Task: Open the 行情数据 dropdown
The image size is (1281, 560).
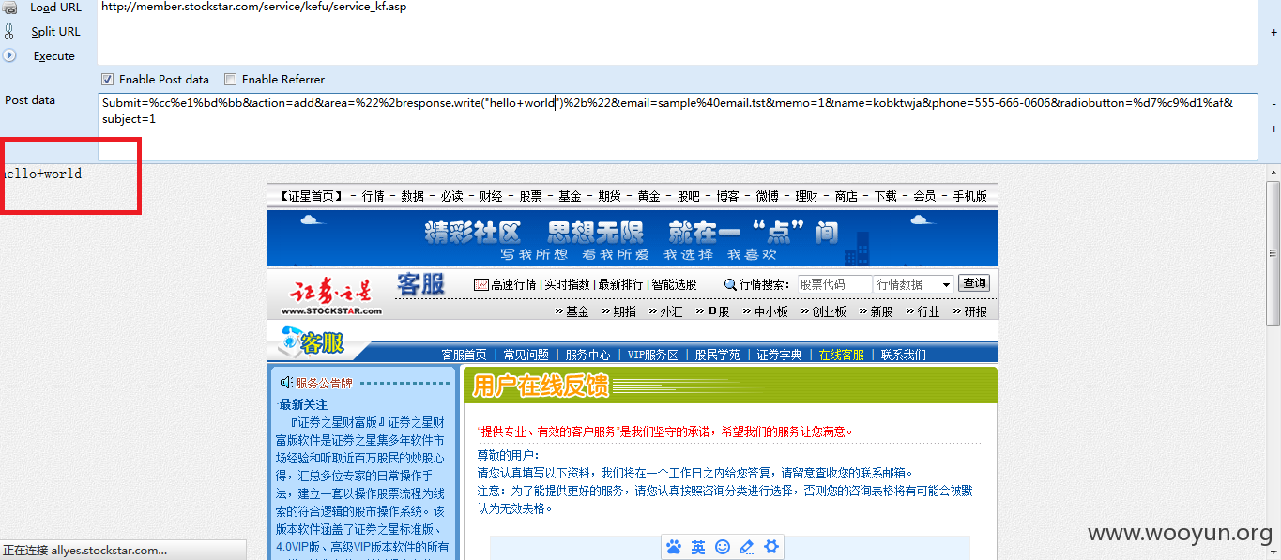Action: (x=913, y=284)
